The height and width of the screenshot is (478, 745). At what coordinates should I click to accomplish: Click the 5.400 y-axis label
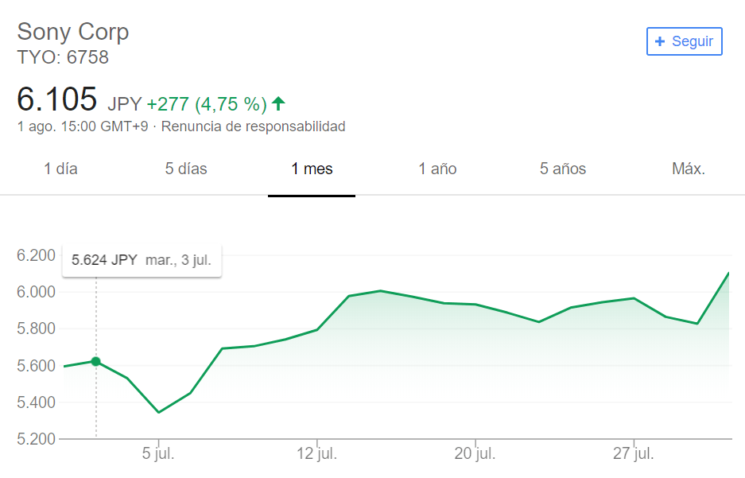coord(36,402)
